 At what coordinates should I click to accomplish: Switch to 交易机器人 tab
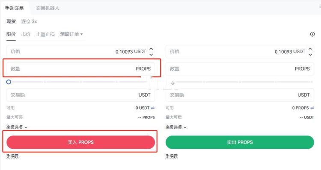48,8
